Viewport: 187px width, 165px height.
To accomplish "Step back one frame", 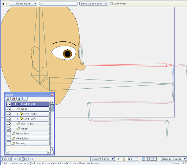I will [9, 159].
